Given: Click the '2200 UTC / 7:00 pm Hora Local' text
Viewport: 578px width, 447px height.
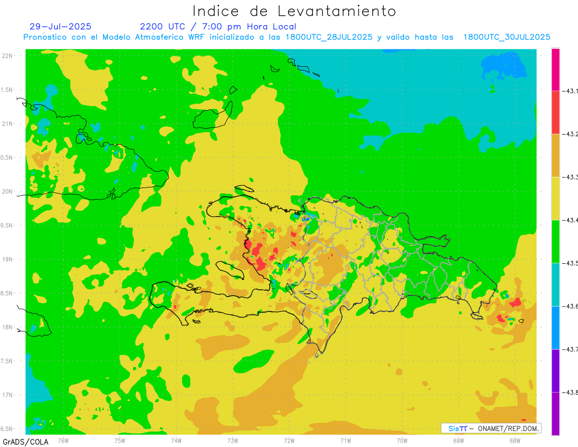Looking at the screenshot, I should pyautogui.click(x=218, y=27).
